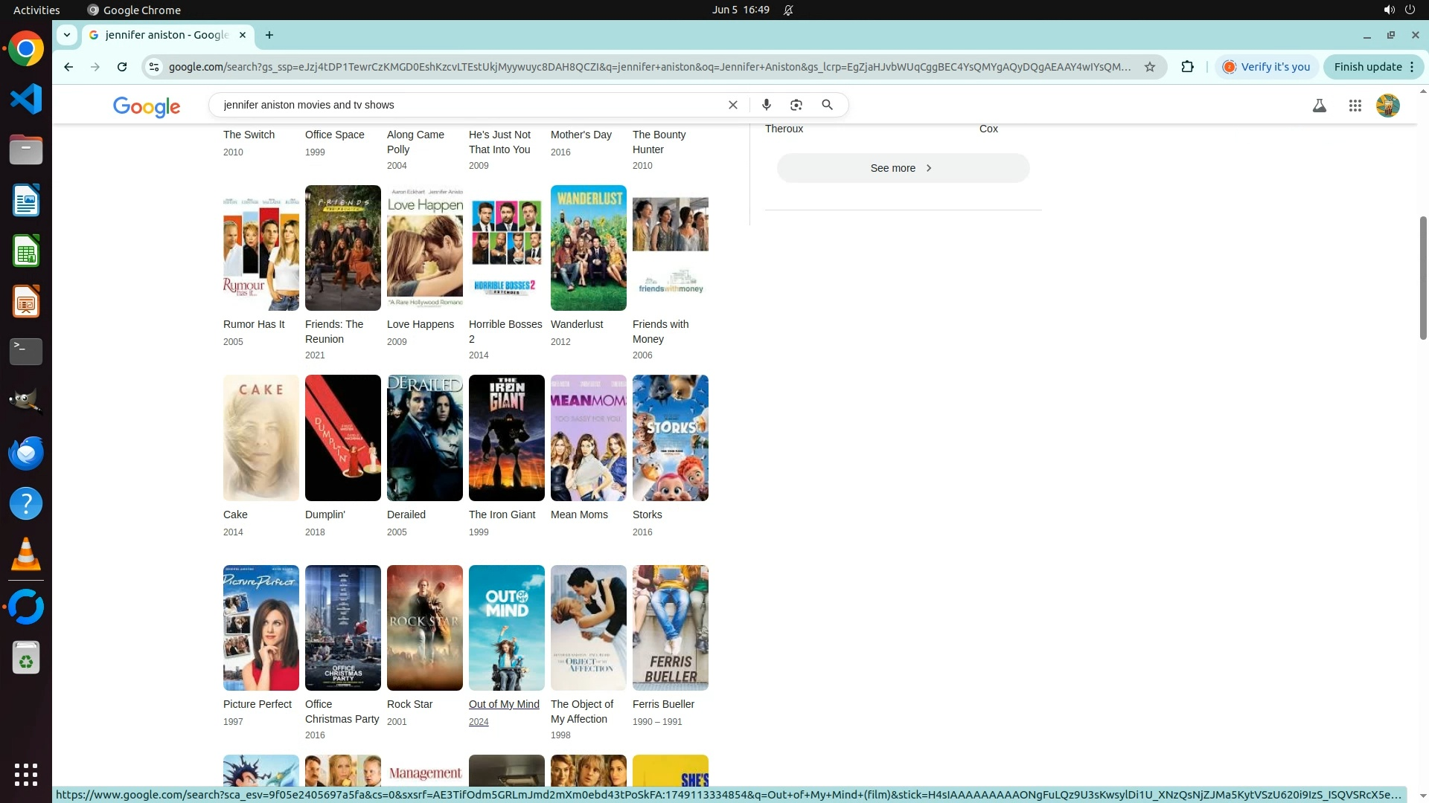The image size is (1429, 803).
Task: Expand the tab search dropdown
Action: tap(67, 35)
